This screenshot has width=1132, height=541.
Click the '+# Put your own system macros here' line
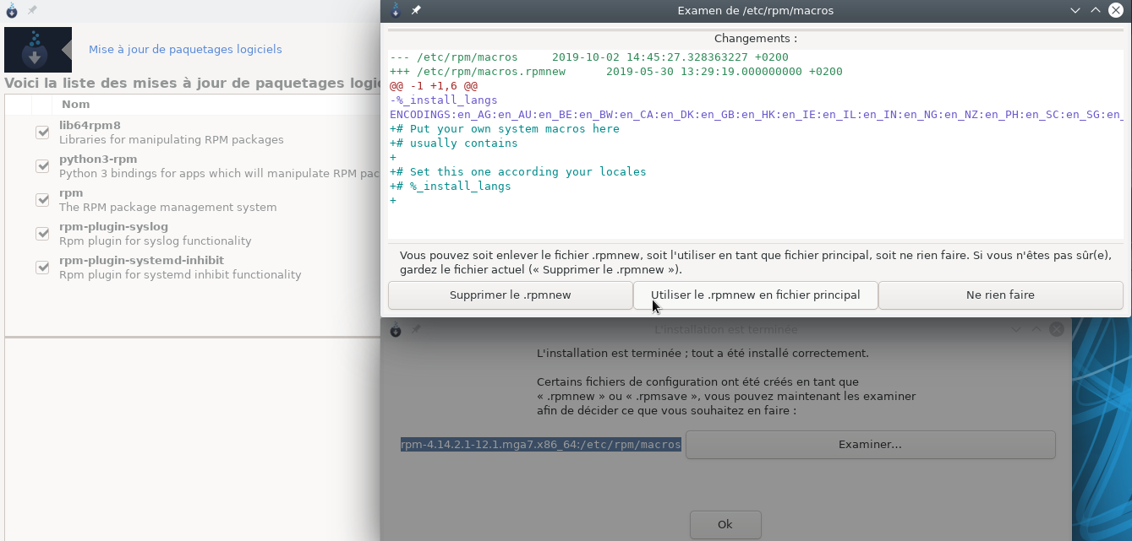pos(505,129)
